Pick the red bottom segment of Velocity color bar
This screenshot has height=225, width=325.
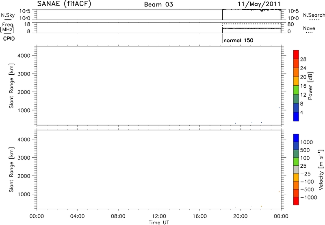(296, 201)
